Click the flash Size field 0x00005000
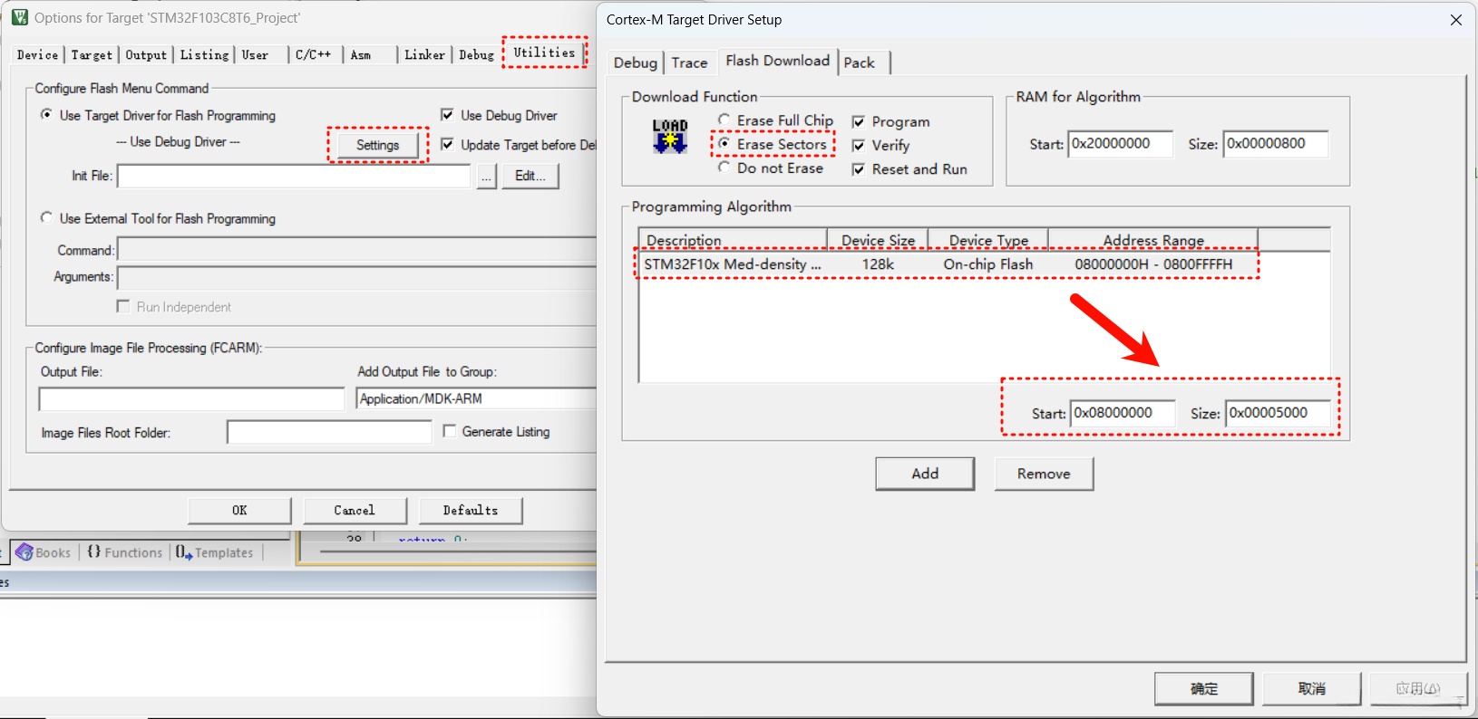 coord(1279,413)
